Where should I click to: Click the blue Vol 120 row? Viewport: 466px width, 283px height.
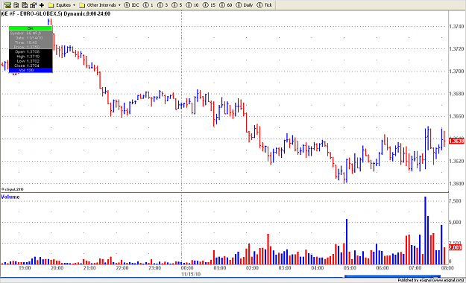pos(31,70)
